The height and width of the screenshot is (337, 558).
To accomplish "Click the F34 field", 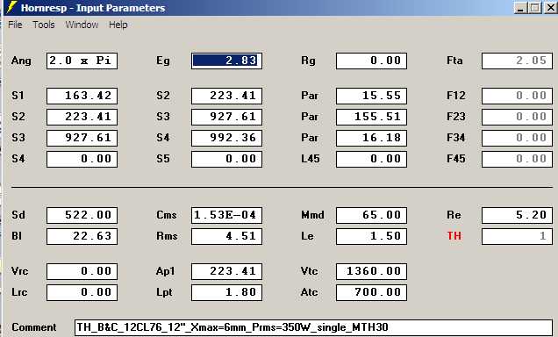I will [x=517, y=138].
